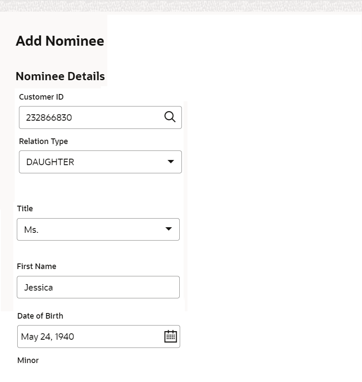Click the search icon in Customer ID
The height and width of the screenshot is (382, 362).
[170, 117]
